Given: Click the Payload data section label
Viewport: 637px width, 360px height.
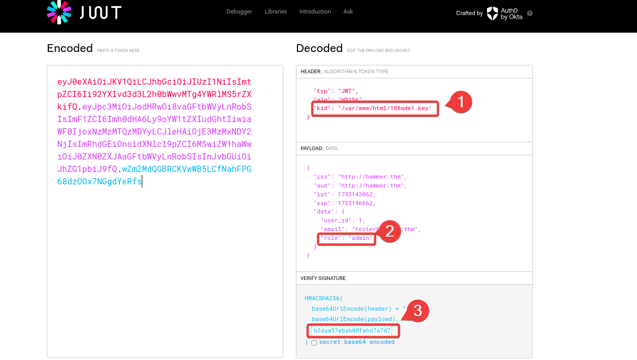Looking at the screenshot, I should (x=319, y=149).
